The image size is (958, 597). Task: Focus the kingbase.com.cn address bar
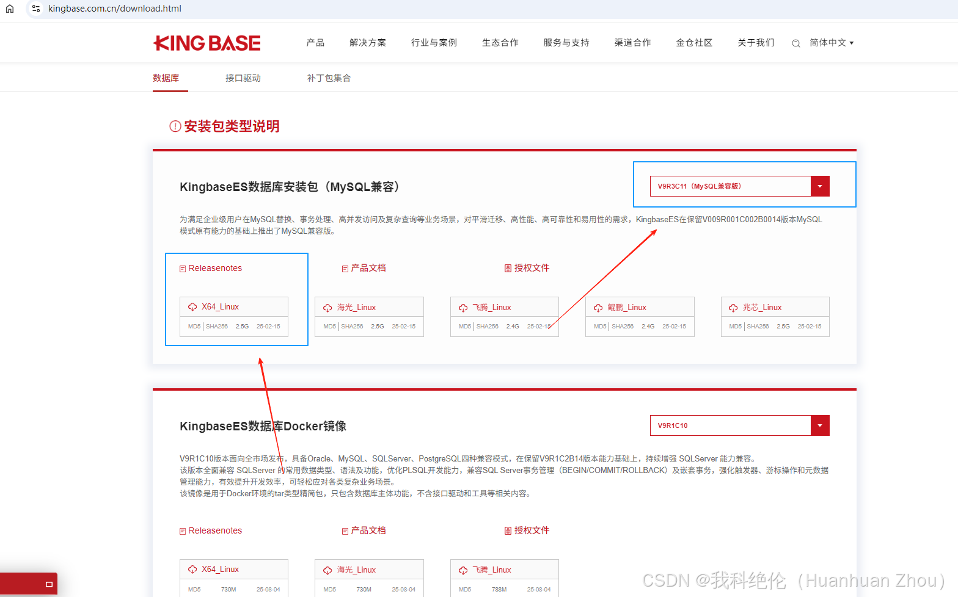click(x=115, y=9)
